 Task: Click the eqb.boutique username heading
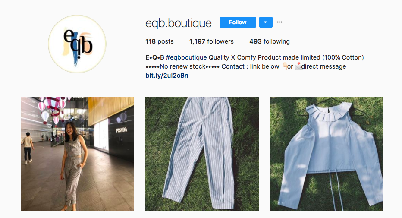tap(179, 23)
